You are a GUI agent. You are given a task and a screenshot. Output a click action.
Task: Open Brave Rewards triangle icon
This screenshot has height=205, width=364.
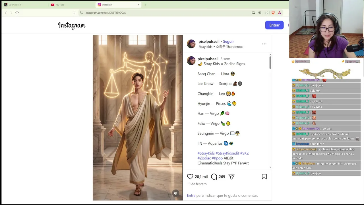click(x=280, y=13)
